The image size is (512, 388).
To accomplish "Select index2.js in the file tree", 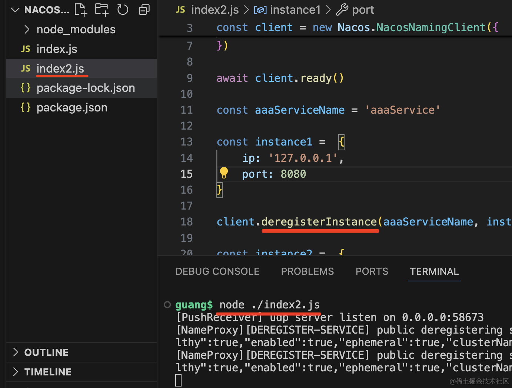I will (60, 68).
